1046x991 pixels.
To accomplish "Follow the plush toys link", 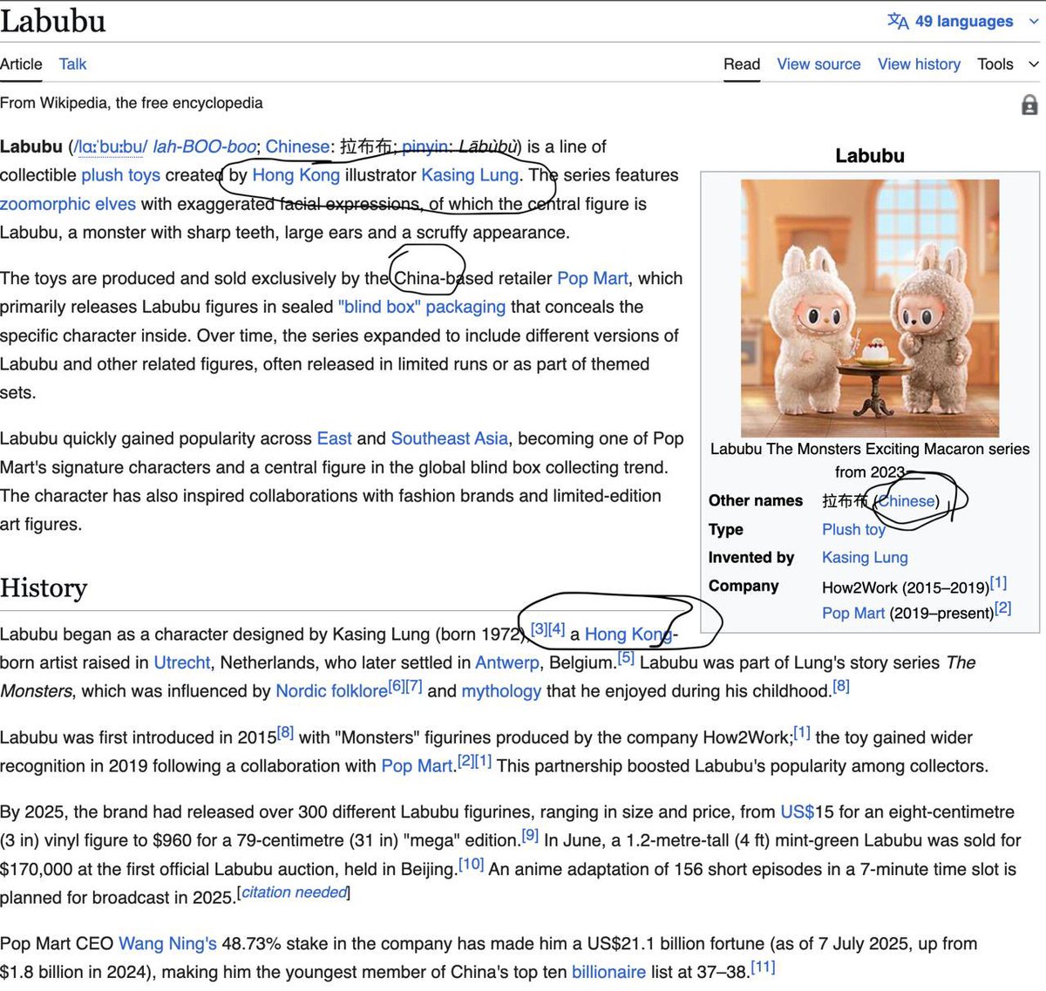I will click(x=120, y=175).
